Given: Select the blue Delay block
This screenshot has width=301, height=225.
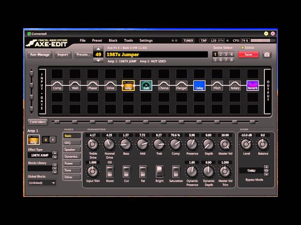Looking at the screenshot, I should (x=199, y=85).
